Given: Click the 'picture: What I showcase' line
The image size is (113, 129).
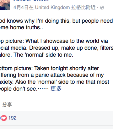Looking at the screenshot, I should pyautogui.click(x=54, y=41).
